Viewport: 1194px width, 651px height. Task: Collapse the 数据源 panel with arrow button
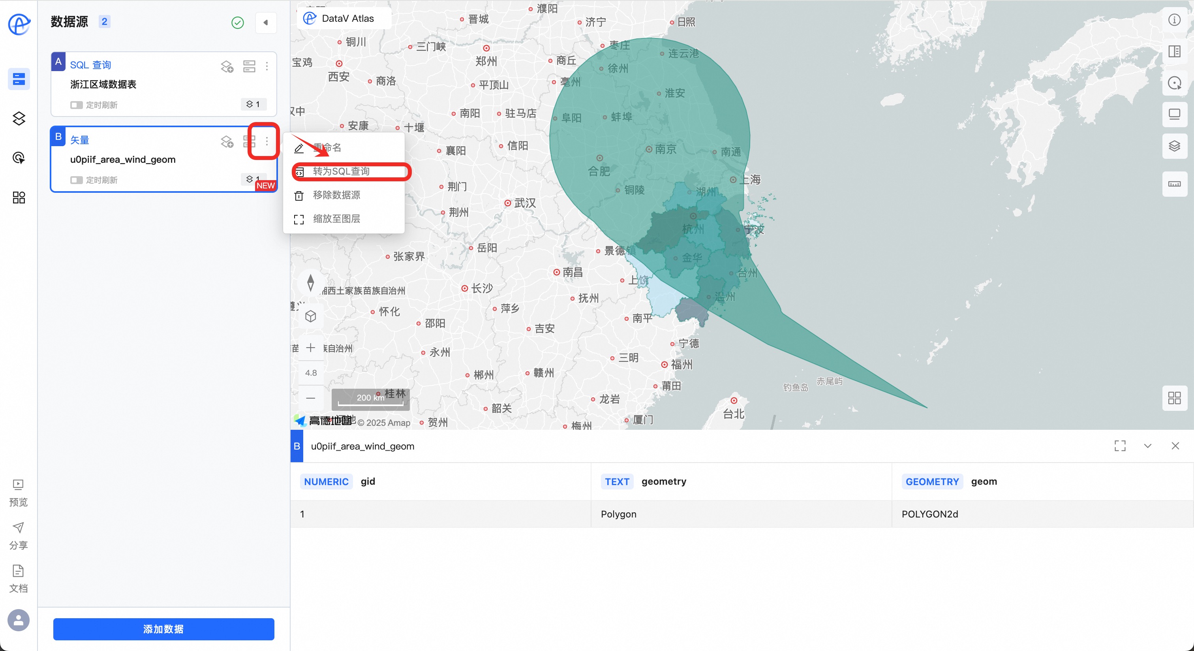(266, 22)
